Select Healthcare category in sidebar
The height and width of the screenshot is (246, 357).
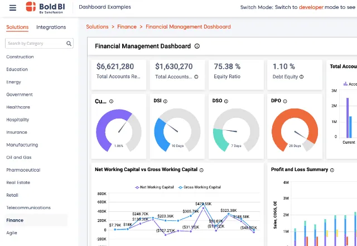coord(18,107)
